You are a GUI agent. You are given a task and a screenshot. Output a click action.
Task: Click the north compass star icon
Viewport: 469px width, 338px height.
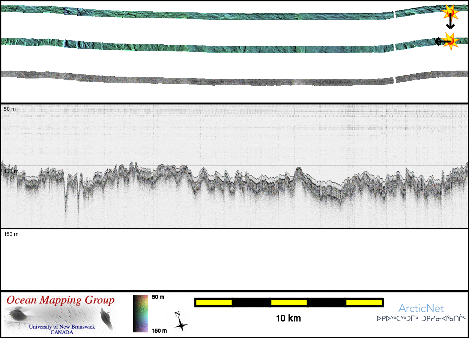pos(180,321)
